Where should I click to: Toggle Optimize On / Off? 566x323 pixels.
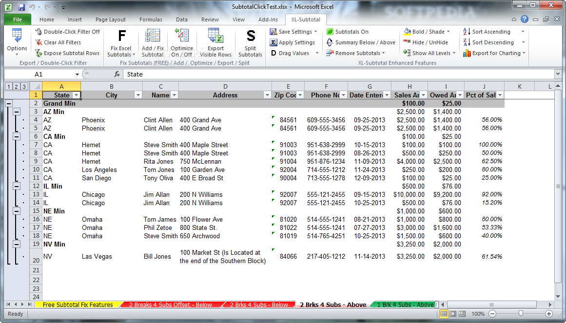point(181,42)
